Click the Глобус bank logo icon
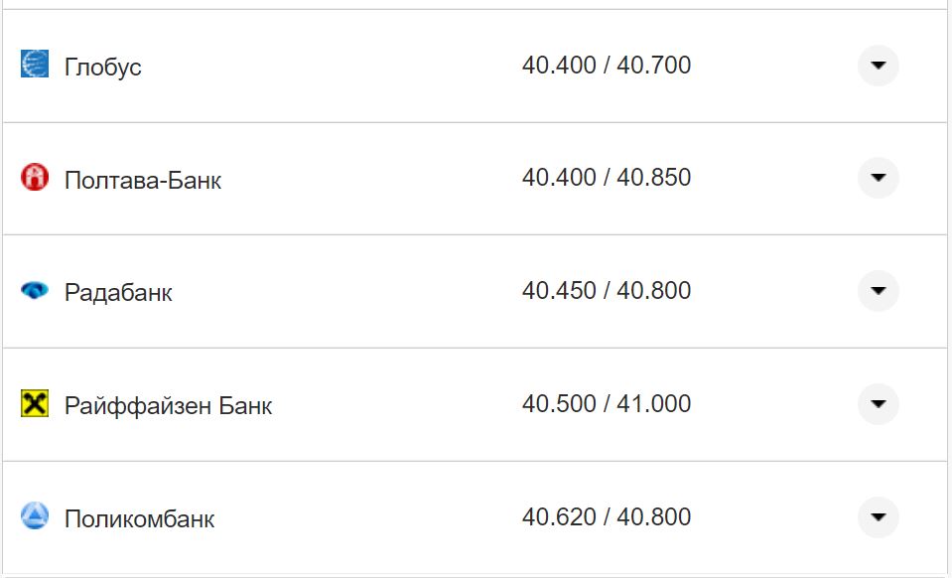The width and height of the screenshot is (952, 578). click(x=35, y=65)
